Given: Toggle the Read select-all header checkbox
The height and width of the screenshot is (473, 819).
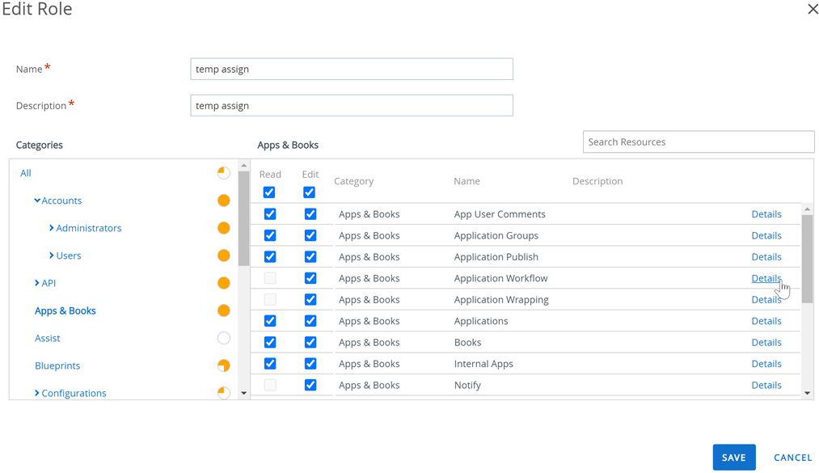Looking at the screenshot, I should click(269, 192).
